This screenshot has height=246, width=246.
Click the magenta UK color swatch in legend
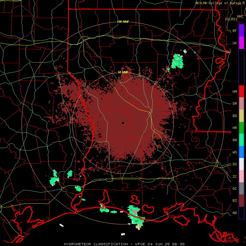[241, 43]
